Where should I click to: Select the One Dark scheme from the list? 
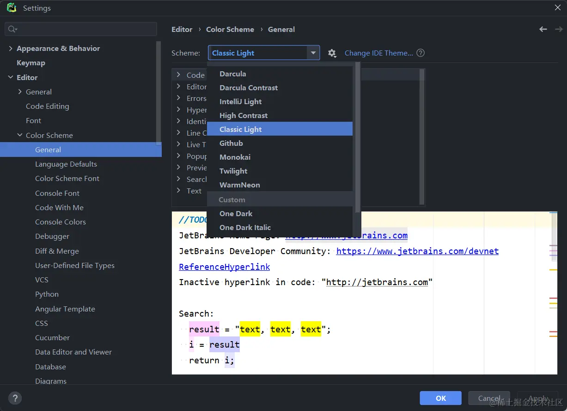tap(236, 213)
